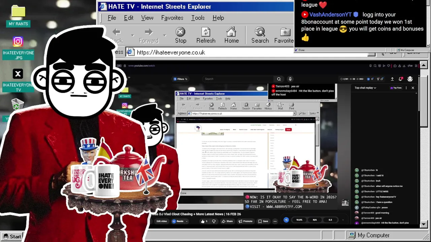Expand the Top chat replay dropdown

pos(365,88)
